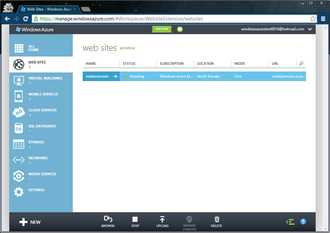Image resolution: width=330 pixels, height=233 pixels.
Task: Open the New creation drawer
Action: (30, 222)
